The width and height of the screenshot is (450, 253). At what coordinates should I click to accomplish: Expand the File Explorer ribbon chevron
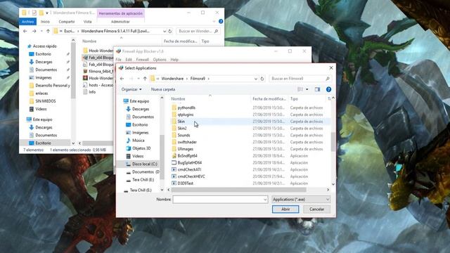tap(214, 22)
